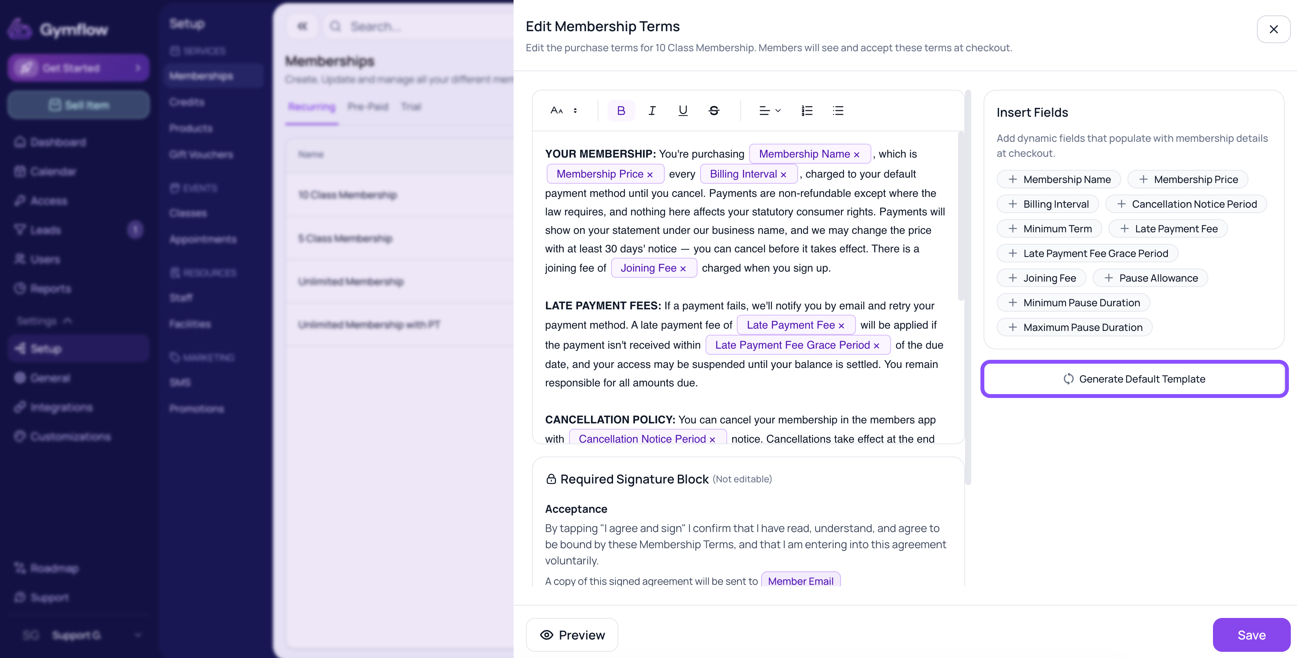Open the terms Preview
This screenshot has width=1297, height=658.
[x=572, y=635]
